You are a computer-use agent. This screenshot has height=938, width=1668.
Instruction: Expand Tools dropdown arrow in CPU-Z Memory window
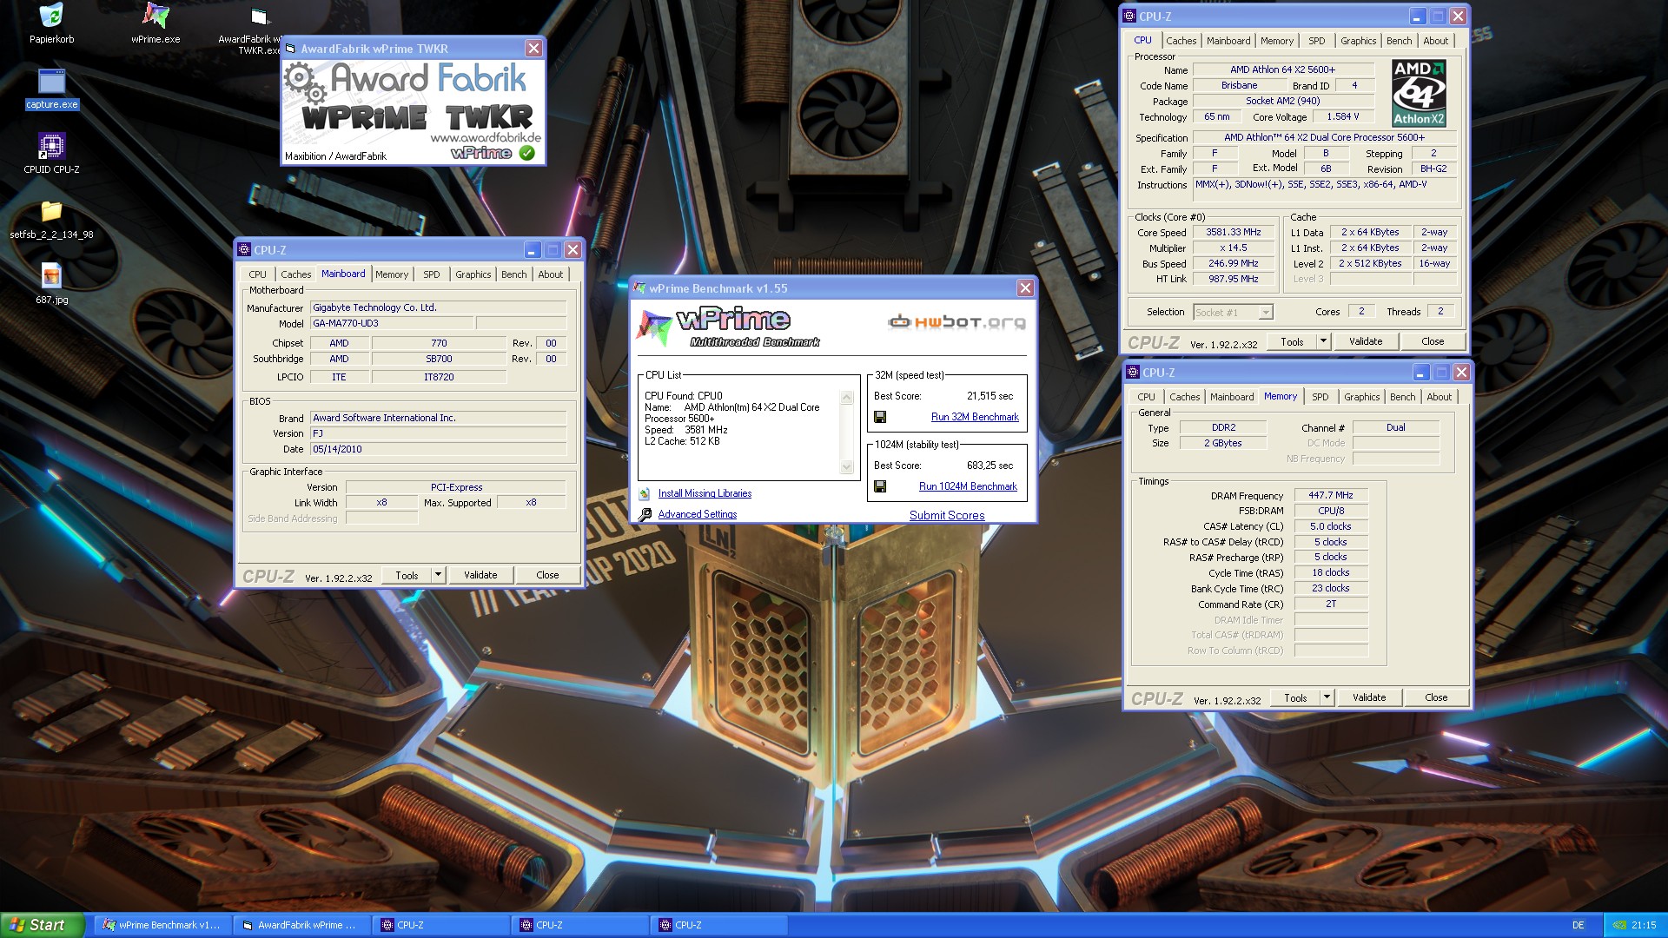click(1327, 697)
